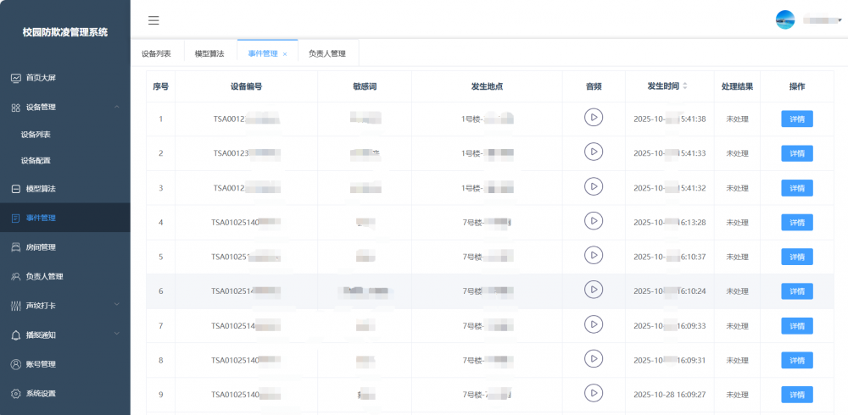Expand the 播报通知 sidebar menu

click(x=116, y=335)
